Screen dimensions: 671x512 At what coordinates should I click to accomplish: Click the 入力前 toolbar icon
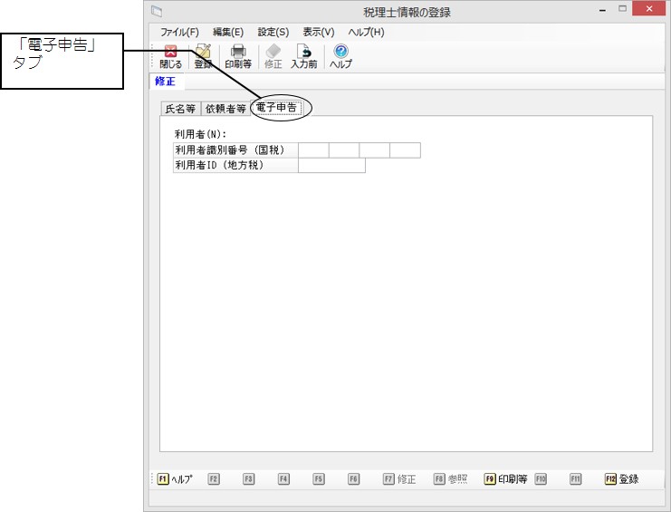pos(303,56)
